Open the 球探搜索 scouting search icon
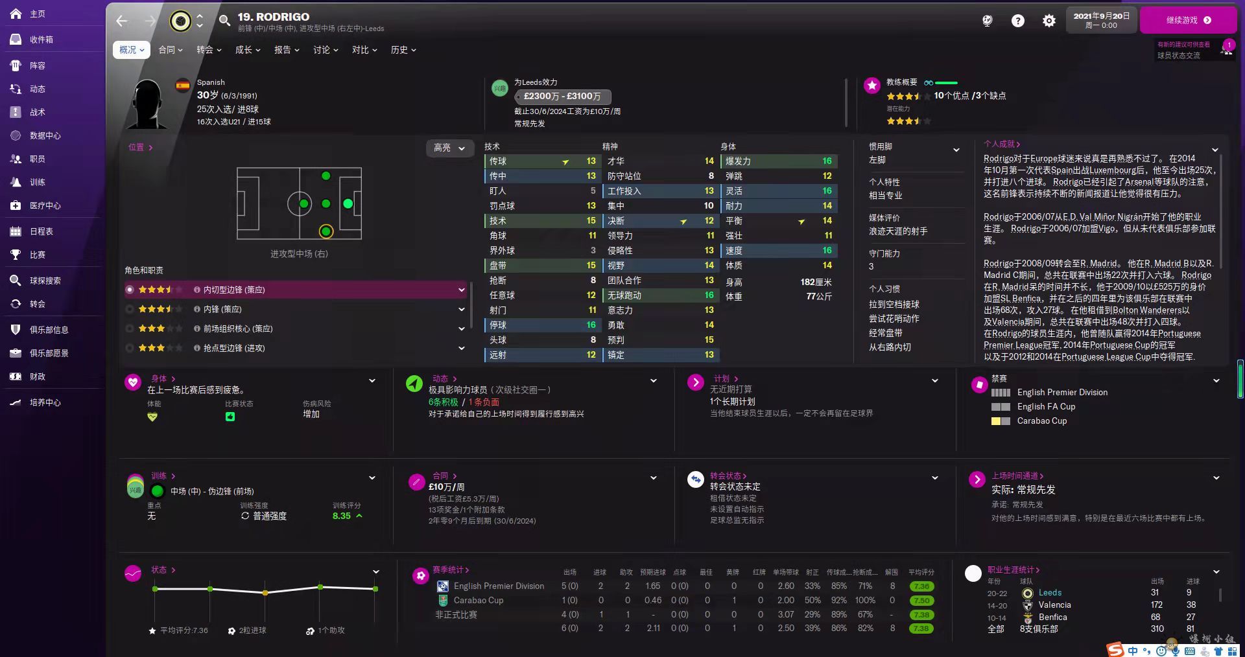 (16, 281)
